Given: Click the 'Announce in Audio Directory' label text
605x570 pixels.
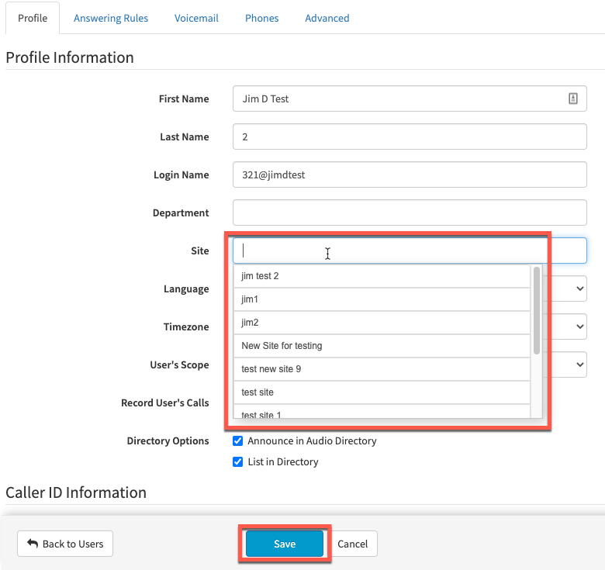Looking at the screenshot, I should click(x=312, y=440).
